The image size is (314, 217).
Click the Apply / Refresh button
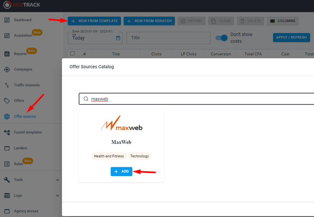tap(291, 38)
